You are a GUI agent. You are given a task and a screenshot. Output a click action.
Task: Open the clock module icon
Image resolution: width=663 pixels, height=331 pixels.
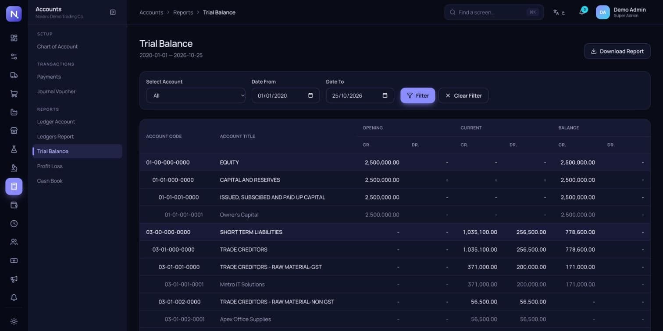tap(14, 223)
